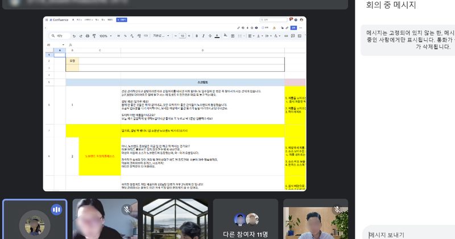
Task: Insert link using the chain icon
Action: (286, 36)
